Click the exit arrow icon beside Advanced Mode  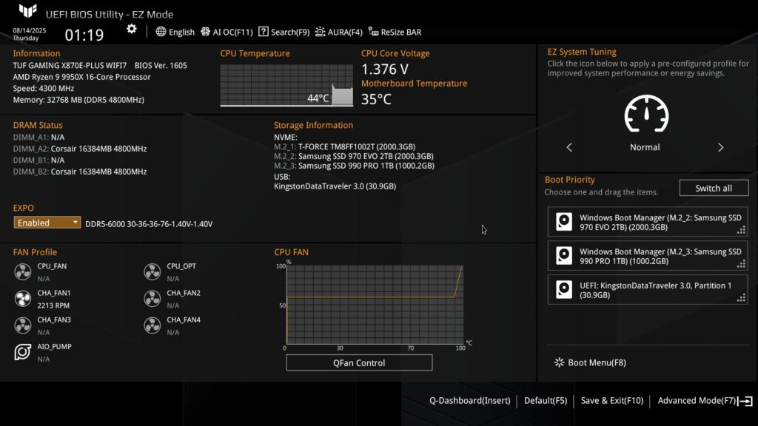745,401
